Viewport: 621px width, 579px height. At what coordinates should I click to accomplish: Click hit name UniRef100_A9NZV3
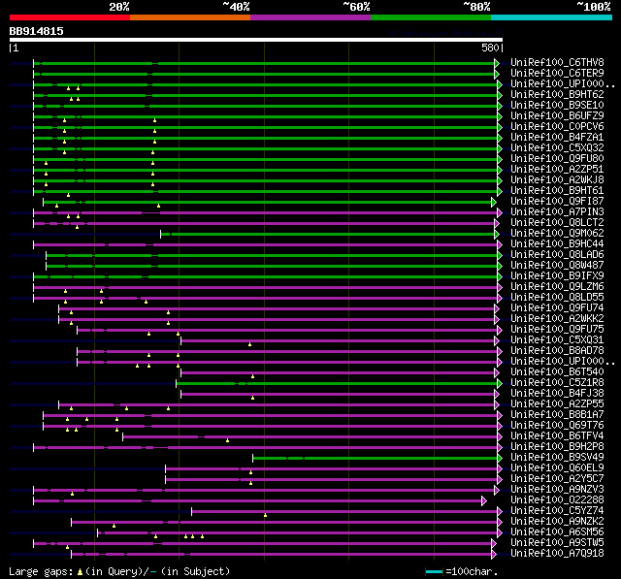(557, 490)
